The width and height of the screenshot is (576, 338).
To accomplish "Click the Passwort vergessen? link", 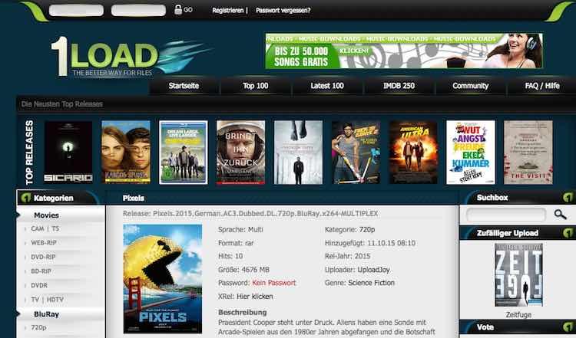I will pos(283,10).
